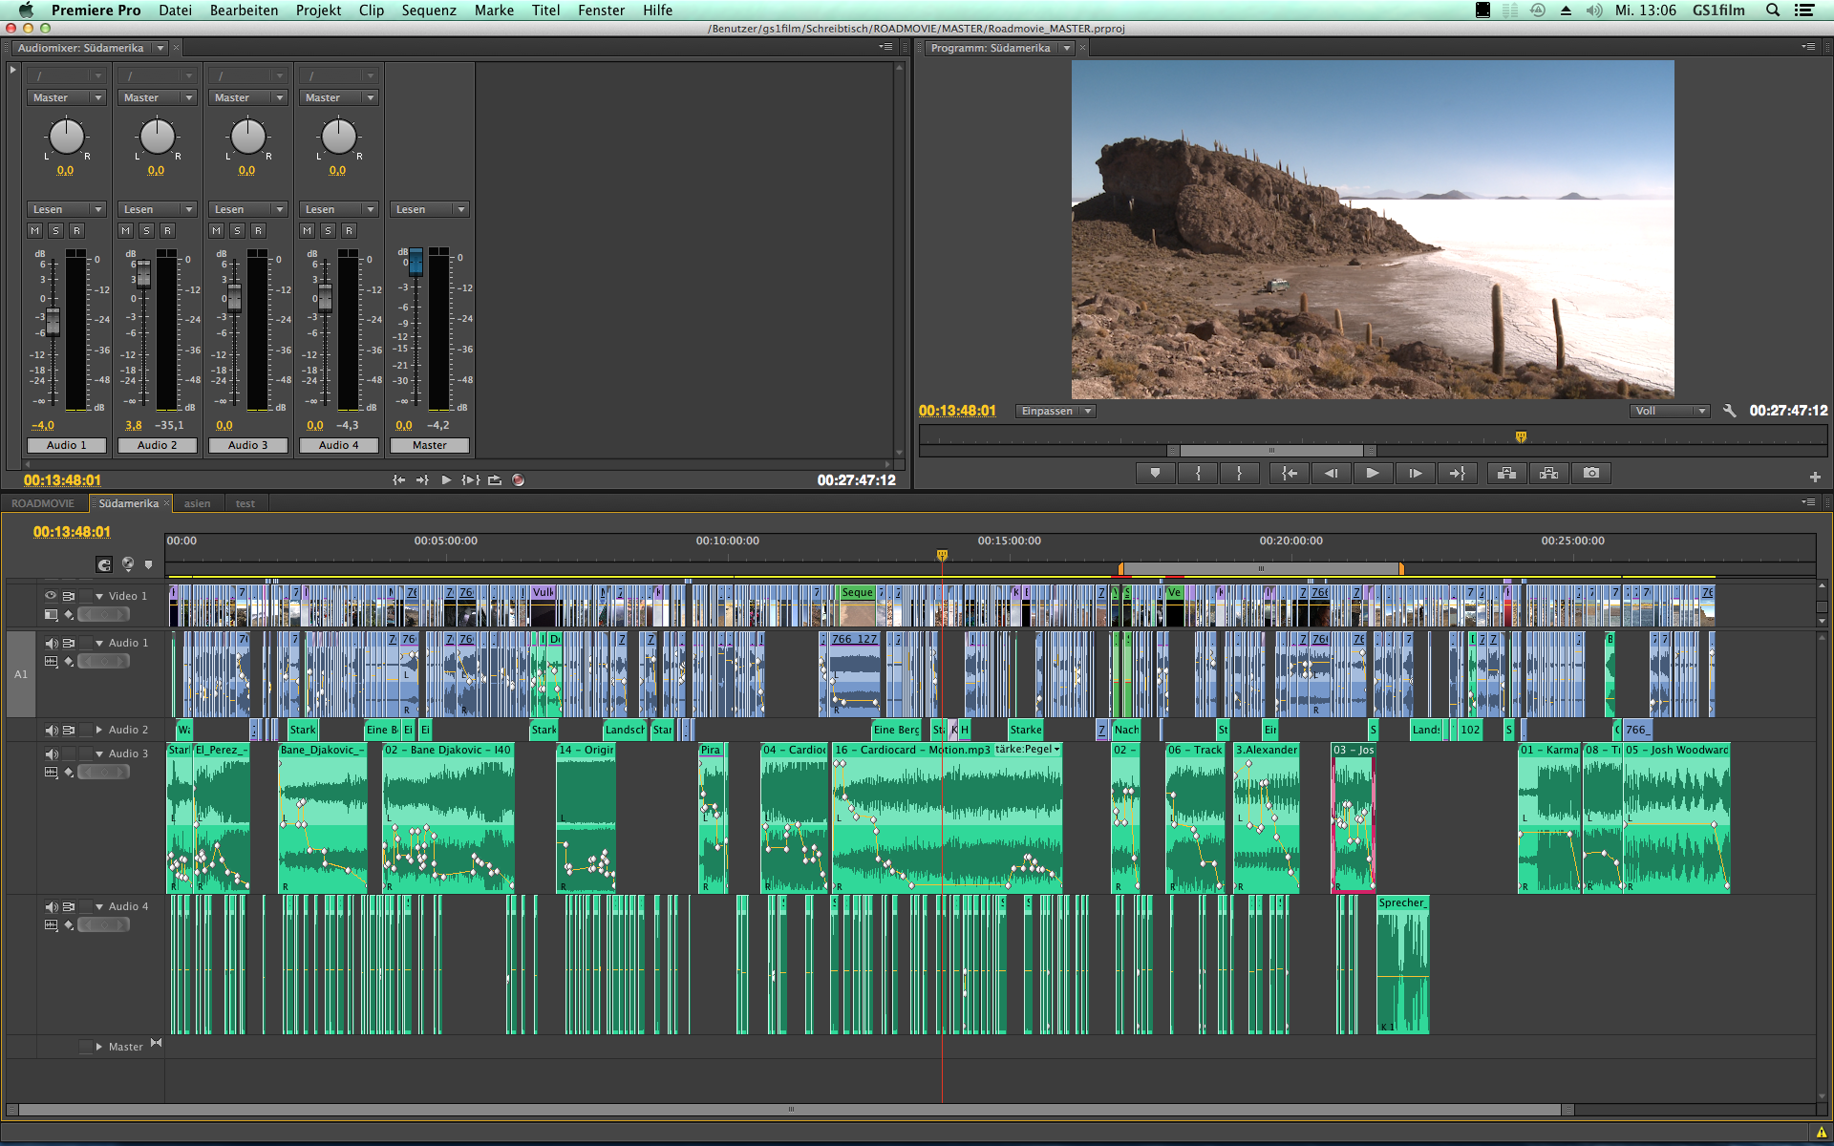Click Mark In bracket button in Program monitor
The height and width of the screenshot is (1146, 1834).
(x=1198, y=473)
